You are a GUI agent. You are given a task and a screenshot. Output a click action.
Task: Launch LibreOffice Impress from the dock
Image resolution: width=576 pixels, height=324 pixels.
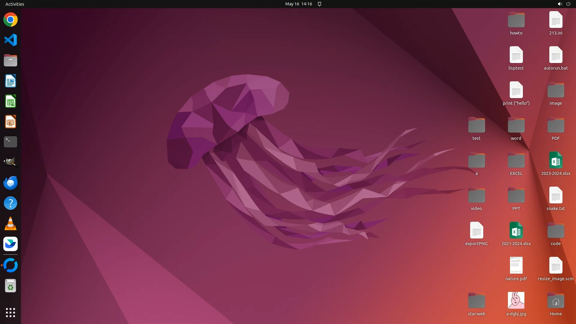10,122
